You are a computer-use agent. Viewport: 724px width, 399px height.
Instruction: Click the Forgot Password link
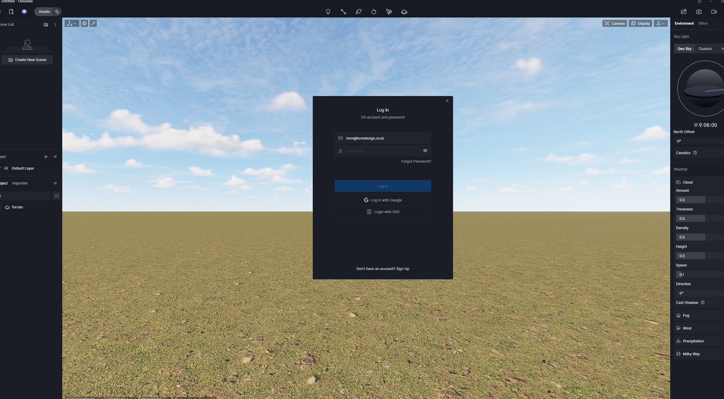tap(416, 161)
